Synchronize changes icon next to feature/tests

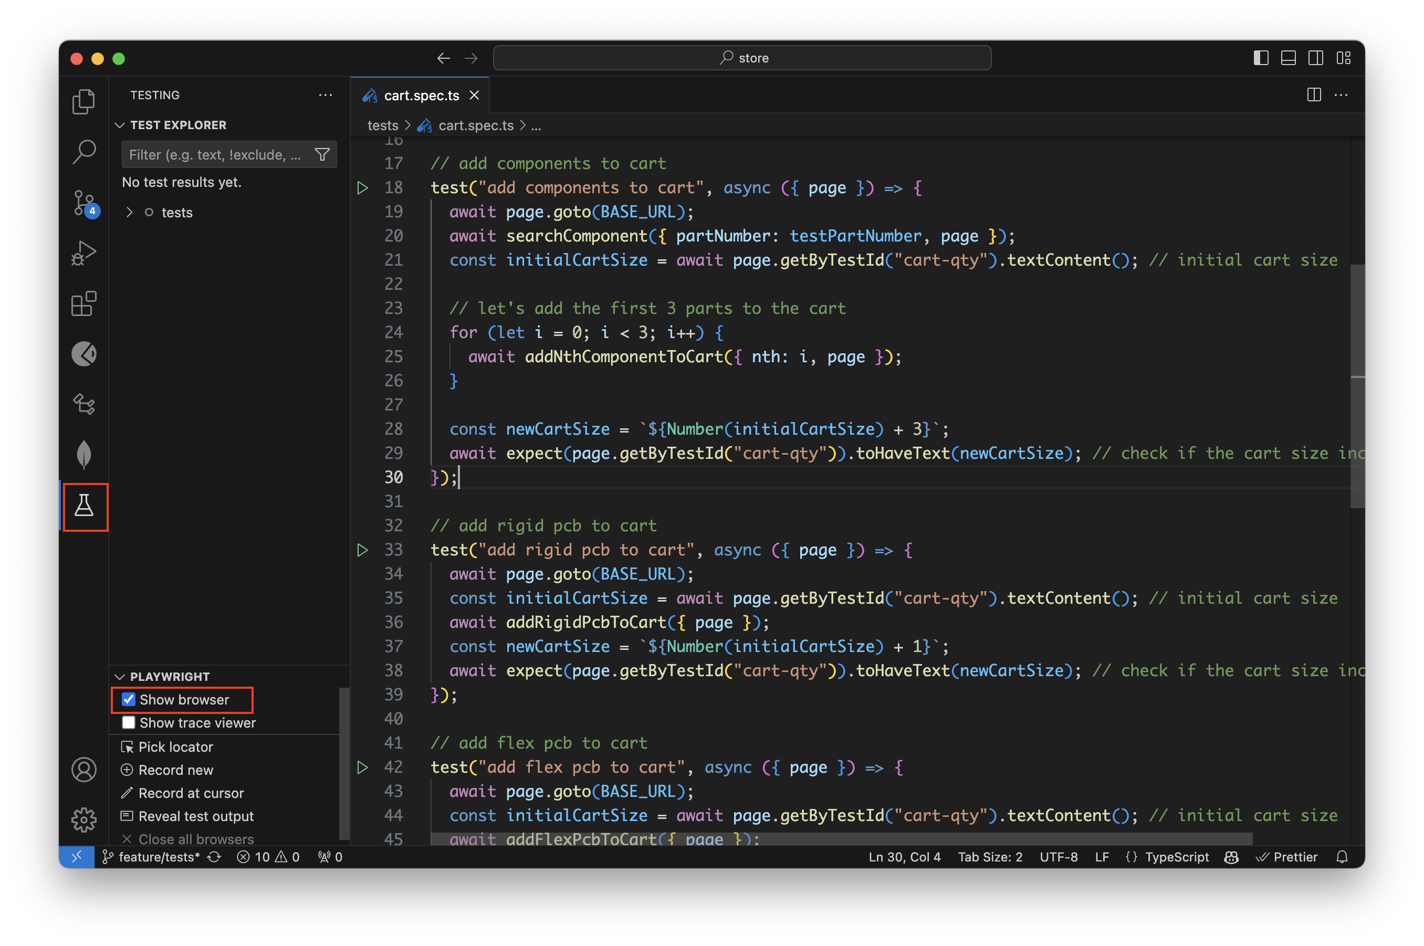coord(214,857)
